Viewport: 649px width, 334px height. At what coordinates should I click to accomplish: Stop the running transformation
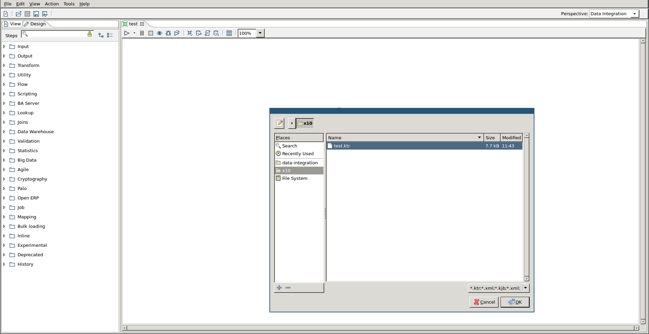click(151, 33)
